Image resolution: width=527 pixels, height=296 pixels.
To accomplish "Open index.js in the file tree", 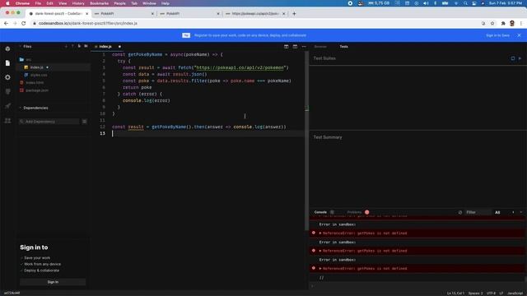I will click(36, 67).
